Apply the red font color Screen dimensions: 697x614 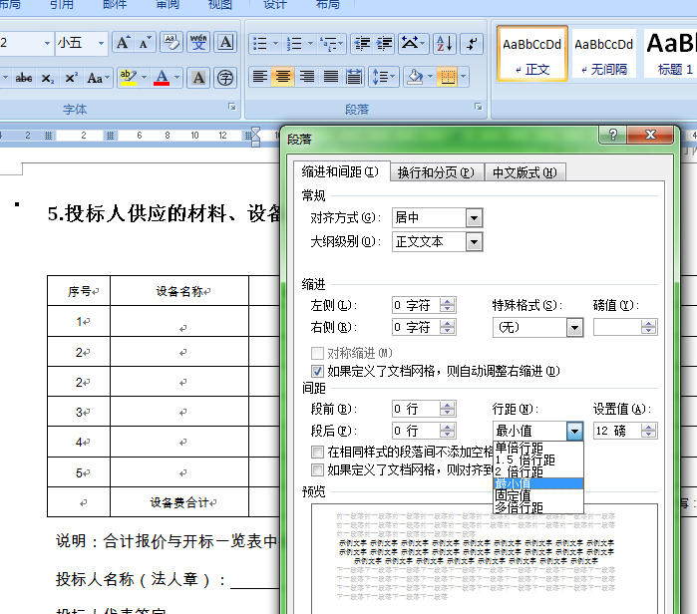point(162,78)
